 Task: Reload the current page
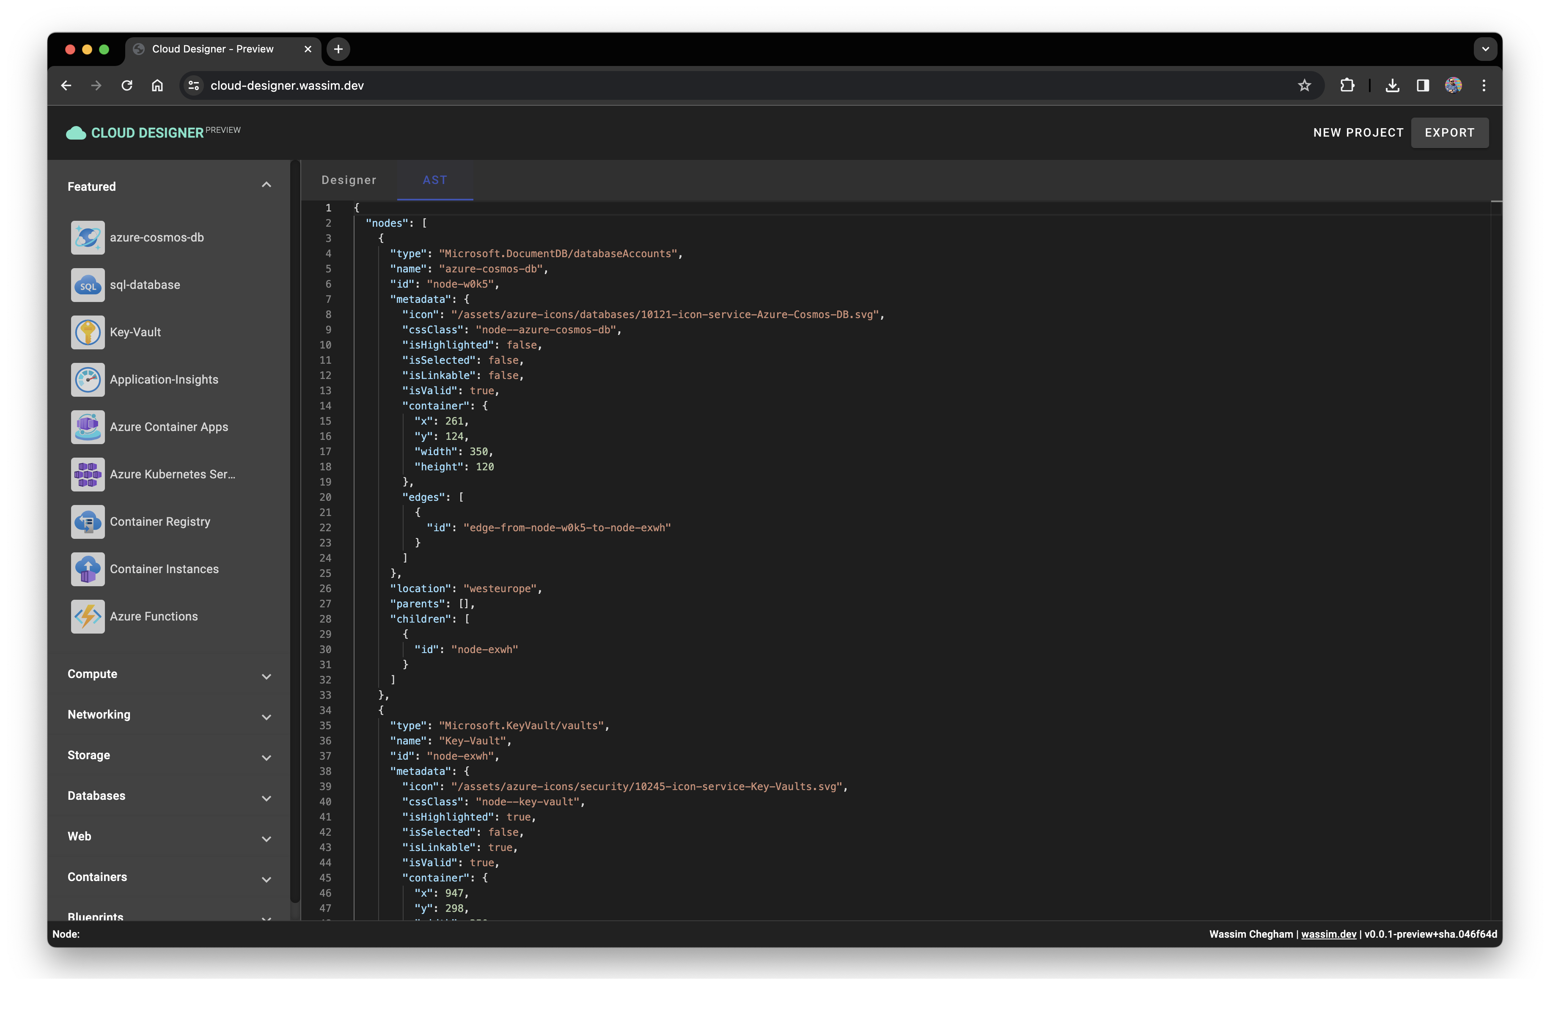(127, 85)
